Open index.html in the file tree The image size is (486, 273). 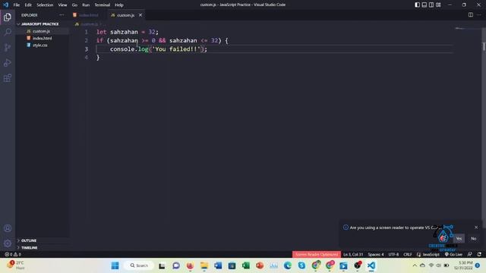click(x=43, y=38)
